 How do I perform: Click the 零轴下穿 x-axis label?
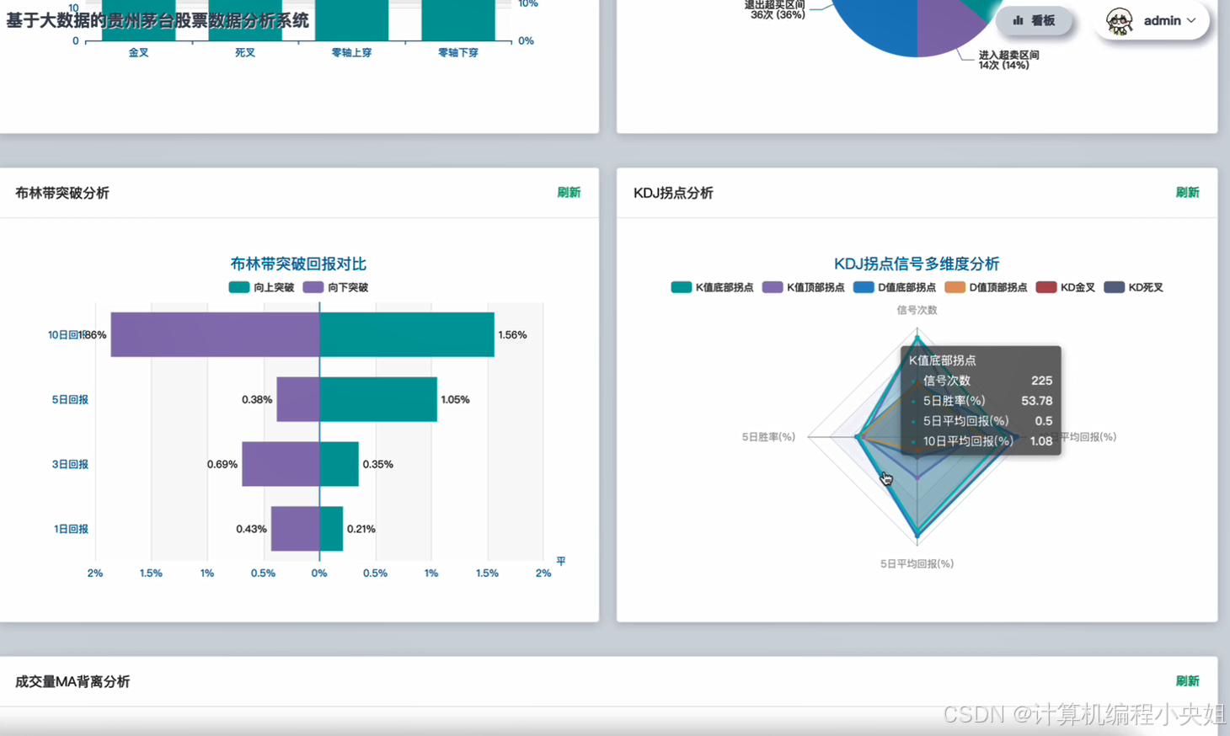pos(458,53)
